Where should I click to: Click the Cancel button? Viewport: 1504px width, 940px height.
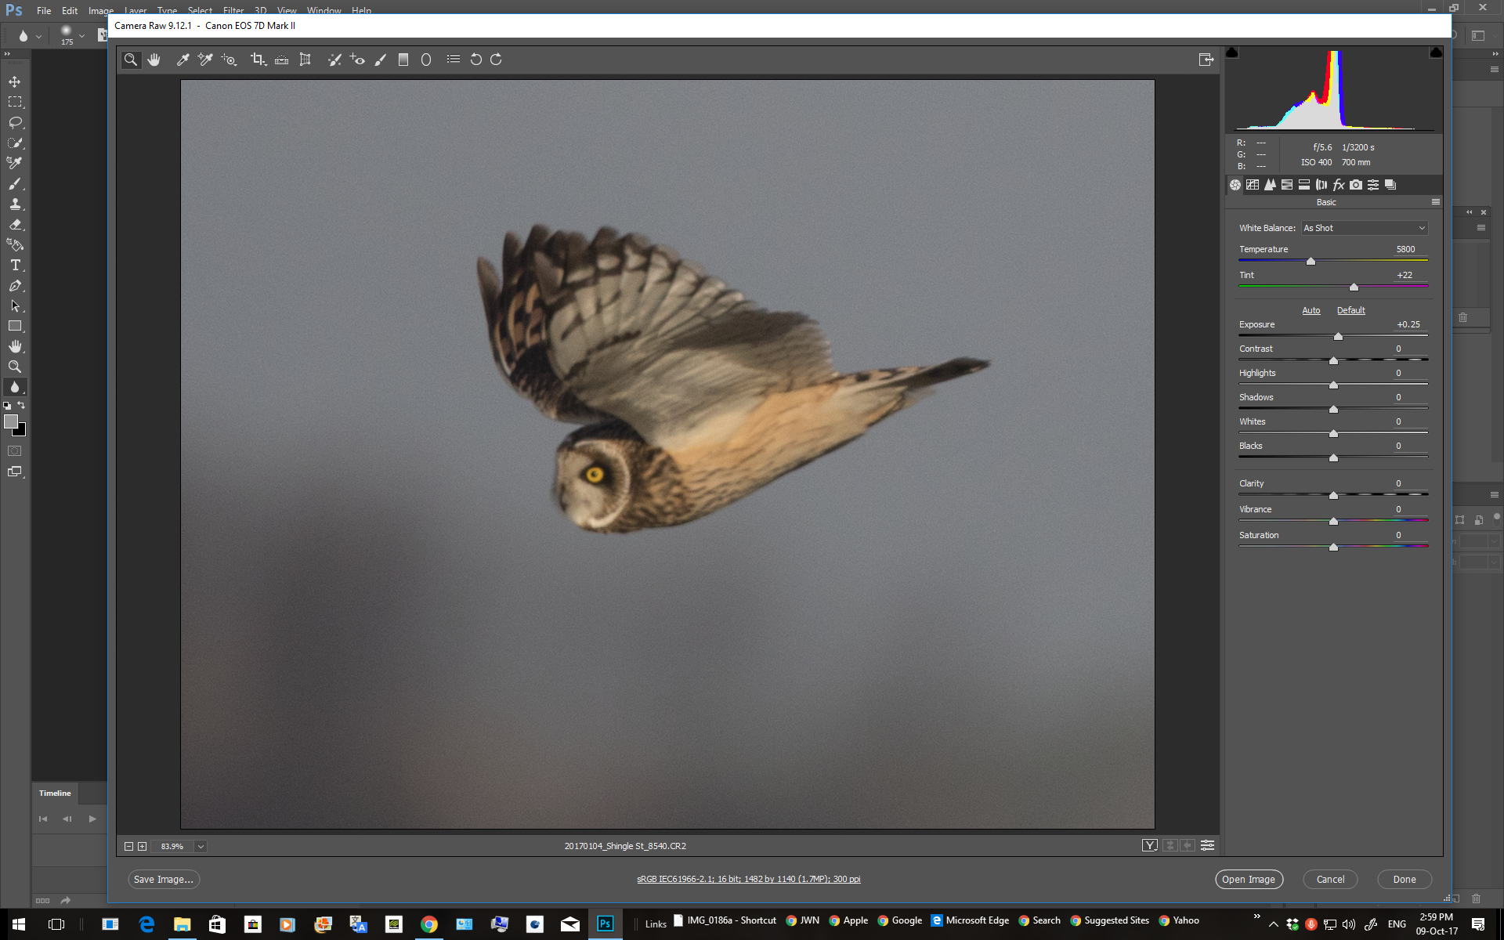[1330, 880]
